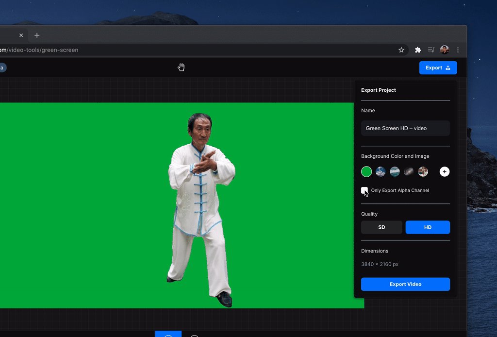
Task: Choose the dark gray background swatch
Action: [409, 171]
